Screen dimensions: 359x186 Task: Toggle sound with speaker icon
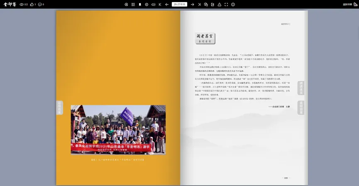(x=154, y=4)
